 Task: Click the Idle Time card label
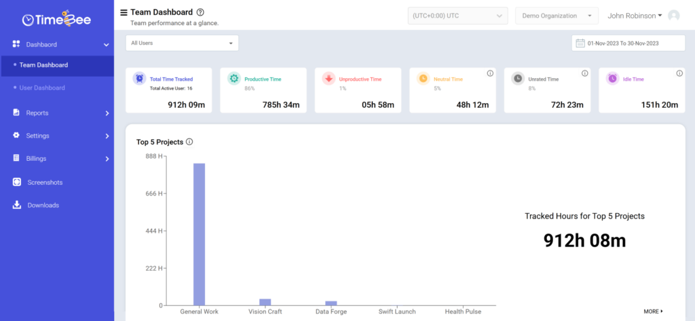633,79
